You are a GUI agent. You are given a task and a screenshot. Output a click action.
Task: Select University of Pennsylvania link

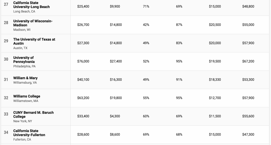pyautogui.click(x=24, y=60)
